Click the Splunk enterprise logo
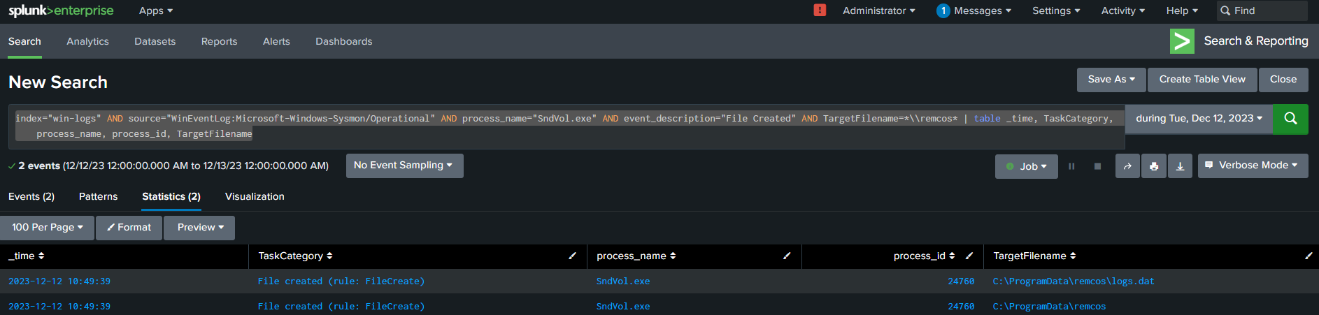 [61, 10]
